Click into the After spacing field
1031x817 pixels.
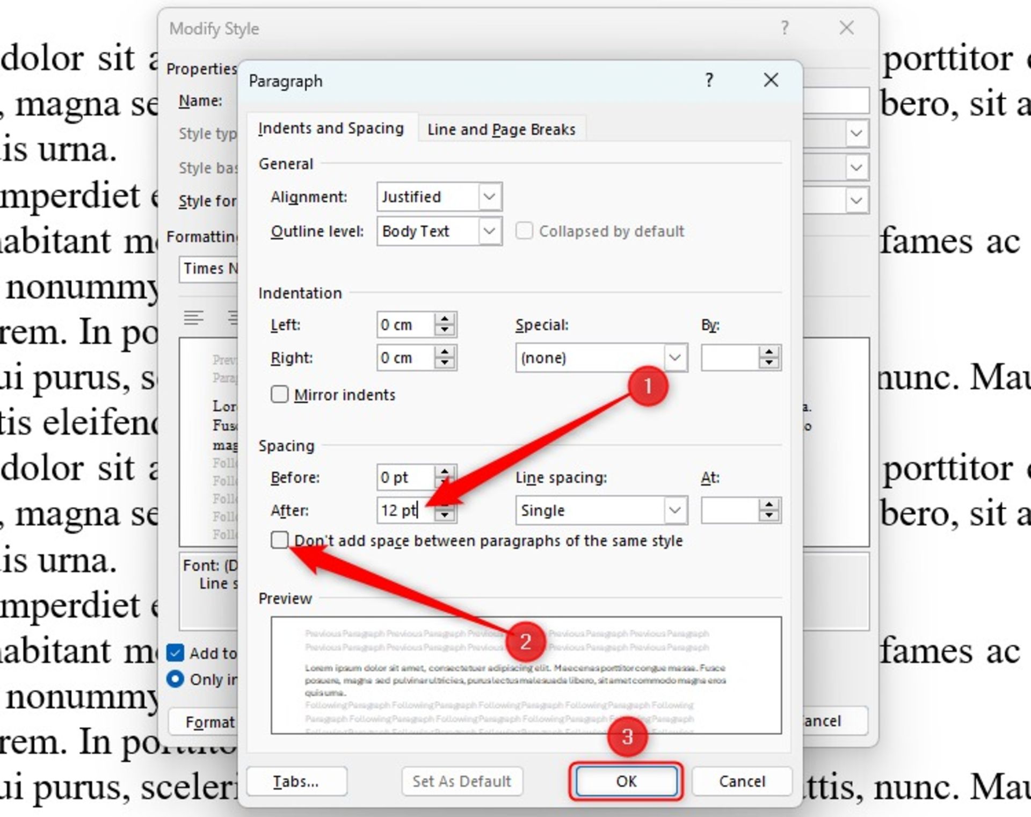[400, 510]
